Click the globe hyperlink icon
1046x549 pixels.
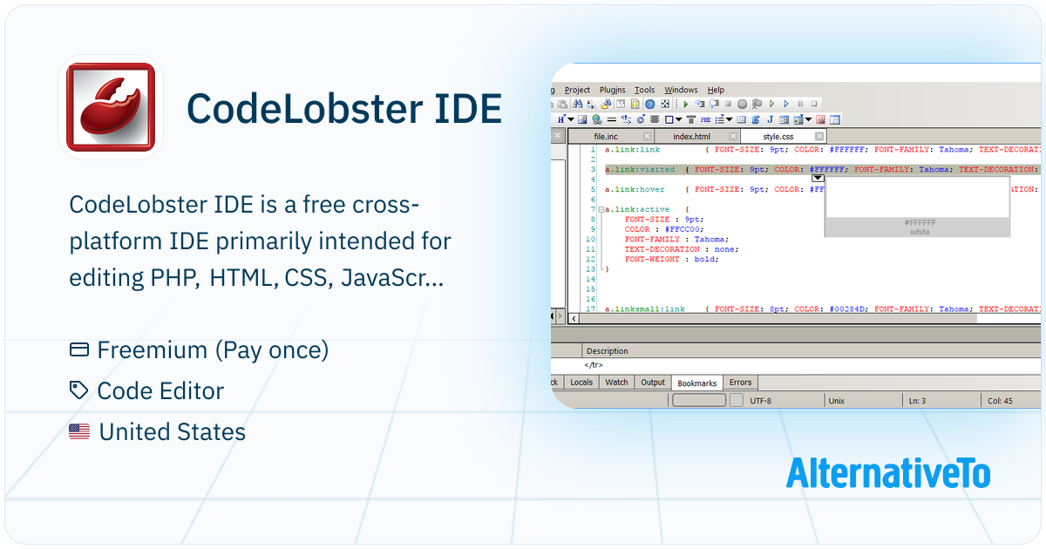597,119
